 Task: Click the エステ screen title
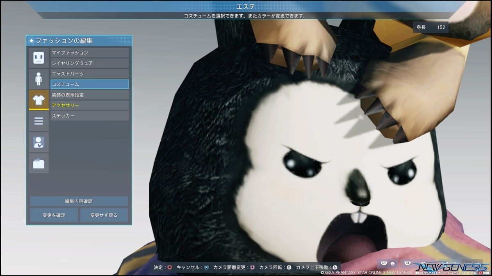click(x=246, y=6)
